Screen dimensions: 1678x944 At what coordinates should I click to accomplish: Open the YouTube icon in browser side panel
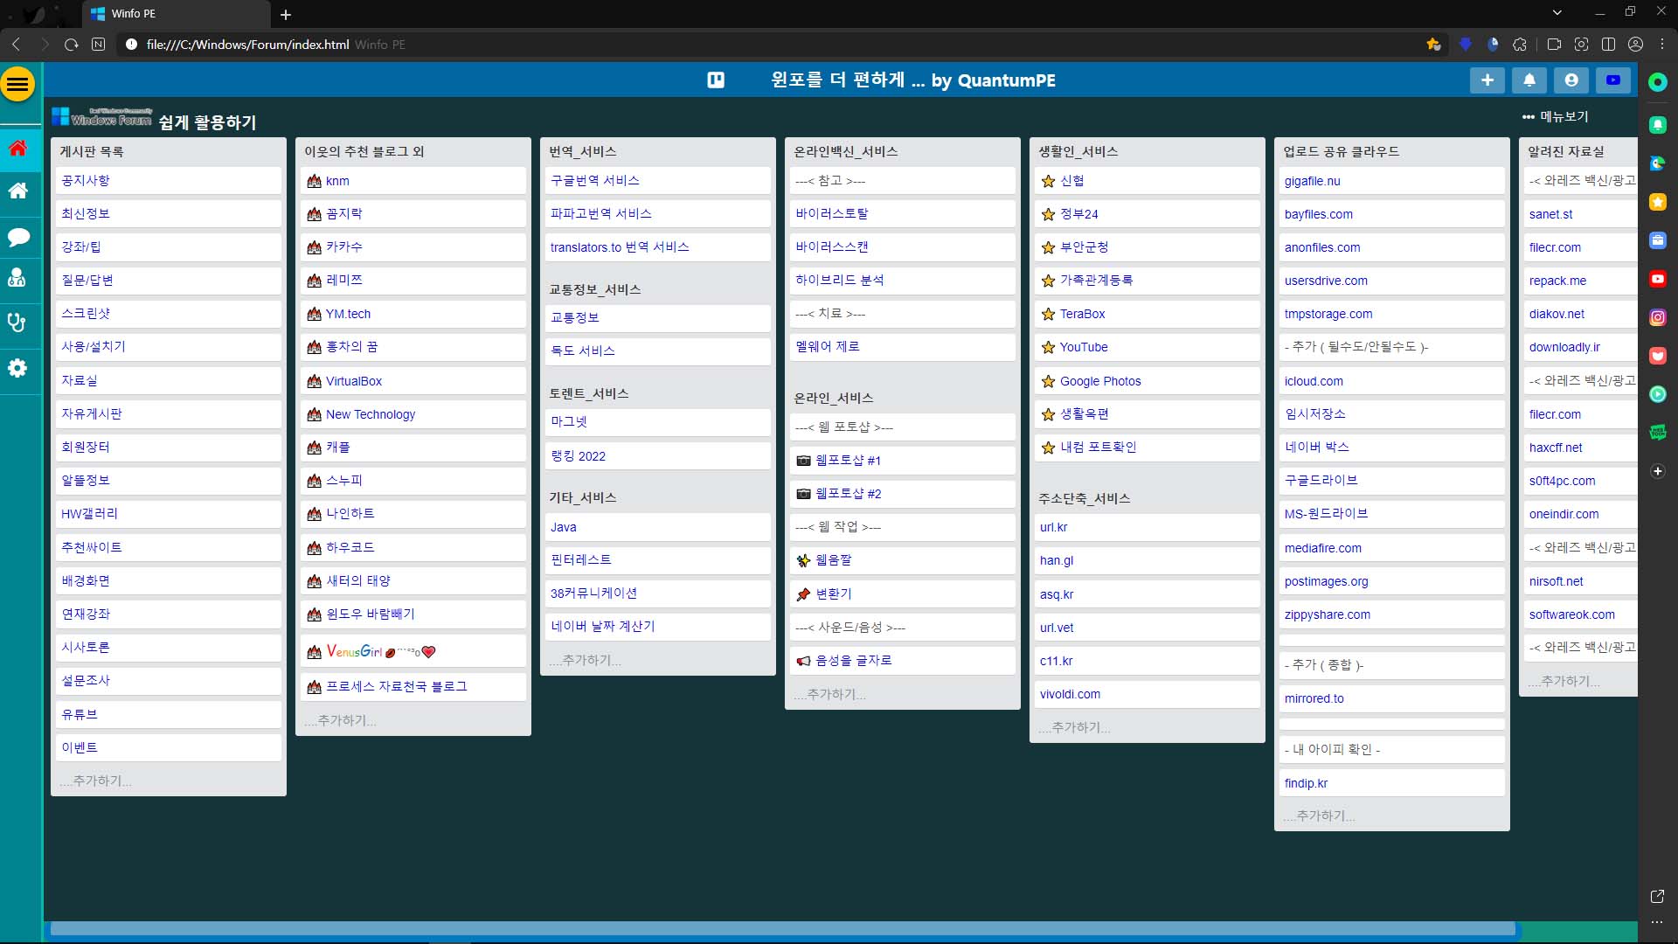point(1658,279)
